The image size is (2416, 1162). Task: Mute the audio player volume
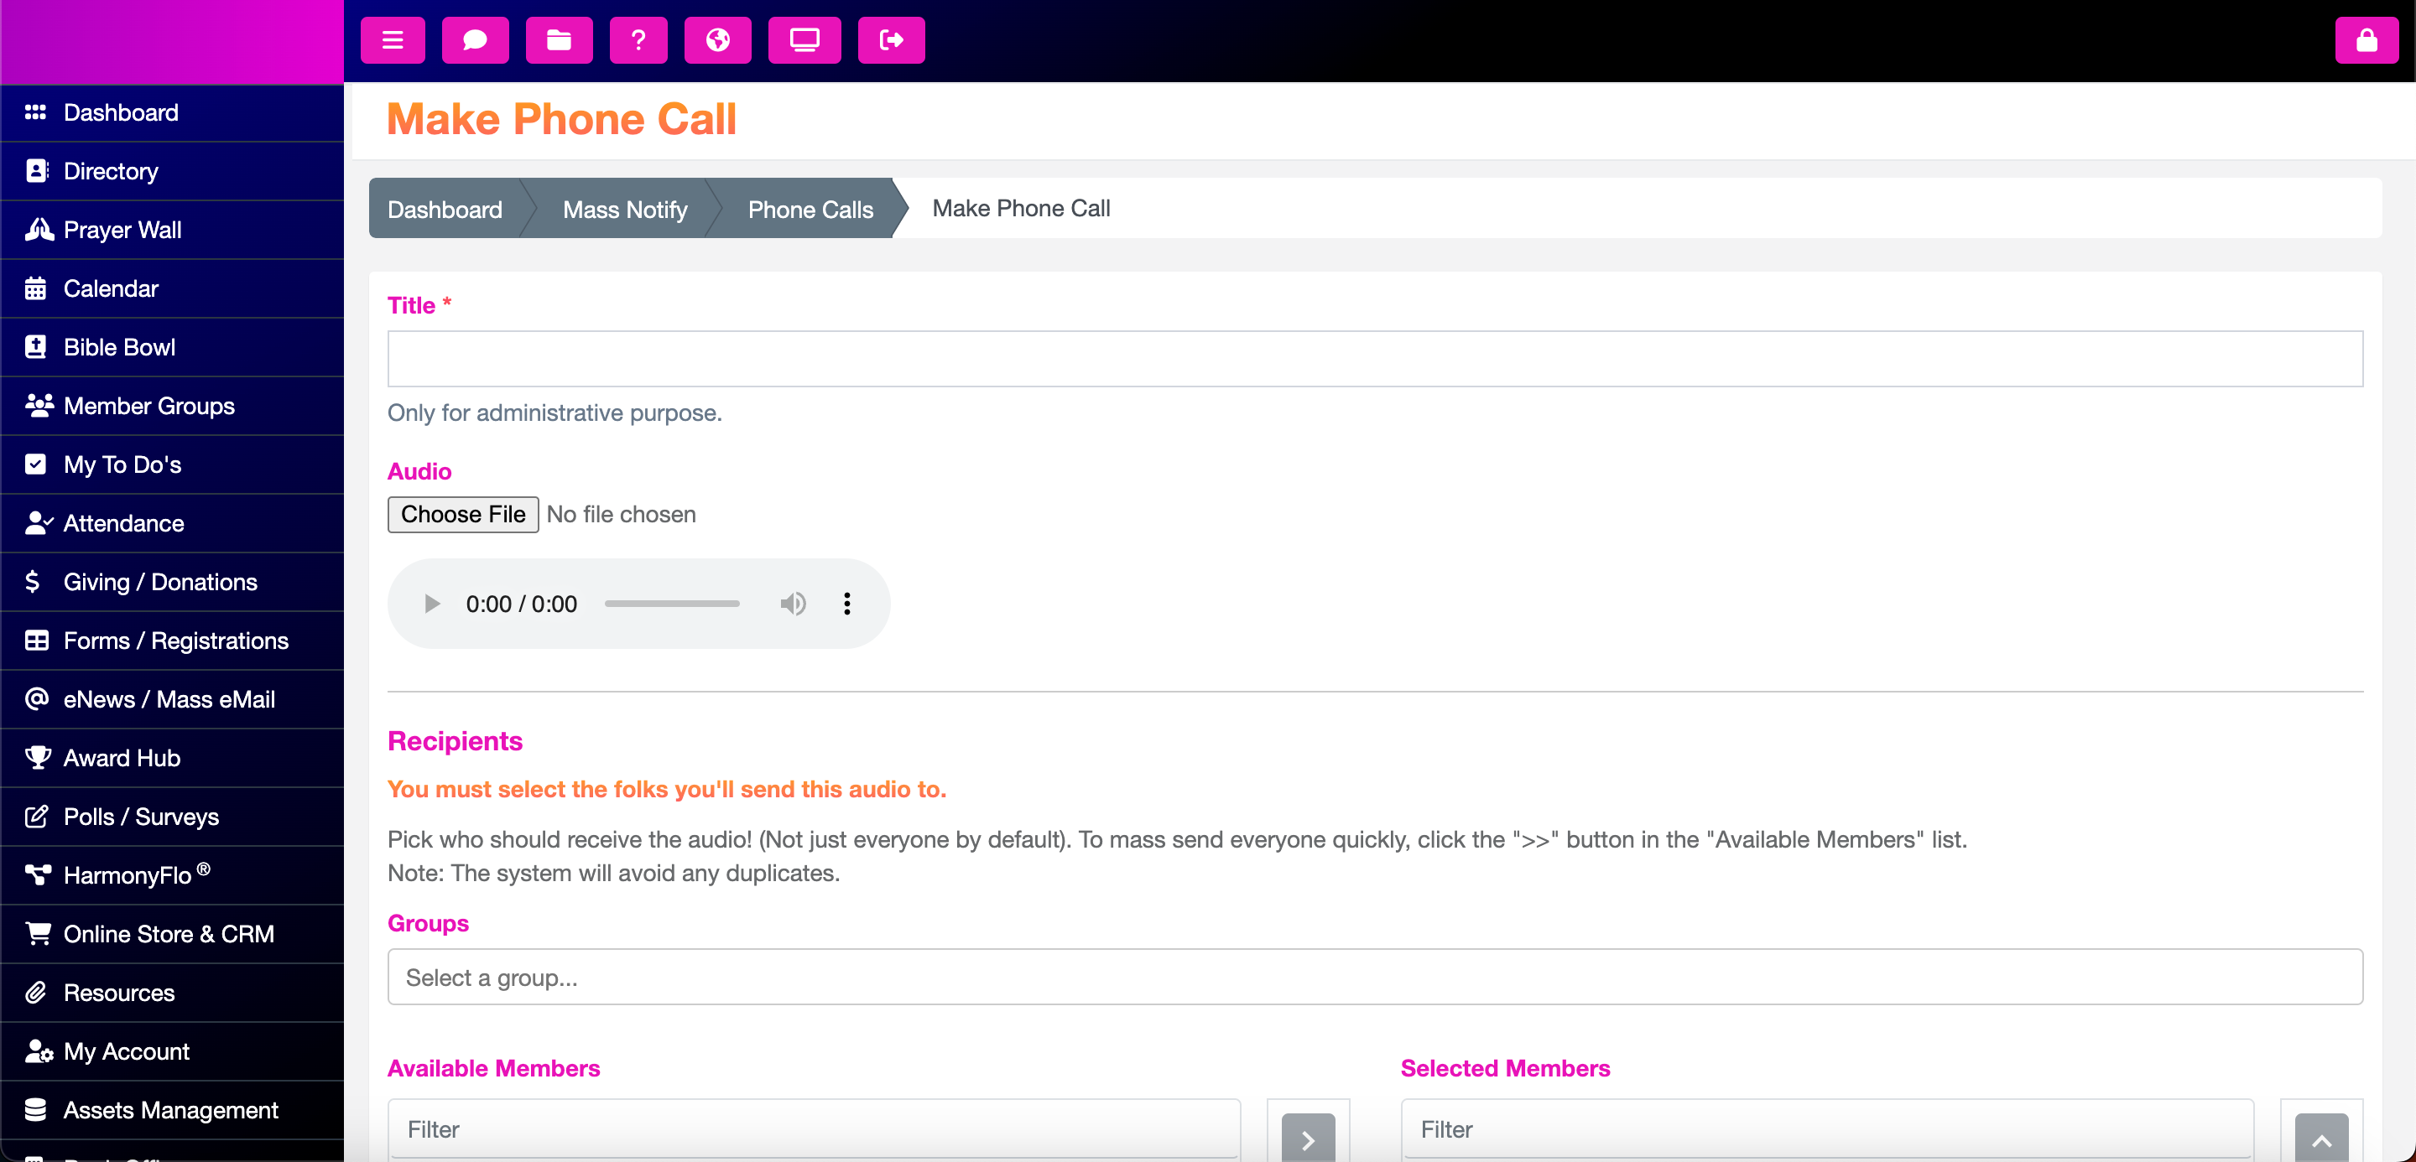point(793,604)
